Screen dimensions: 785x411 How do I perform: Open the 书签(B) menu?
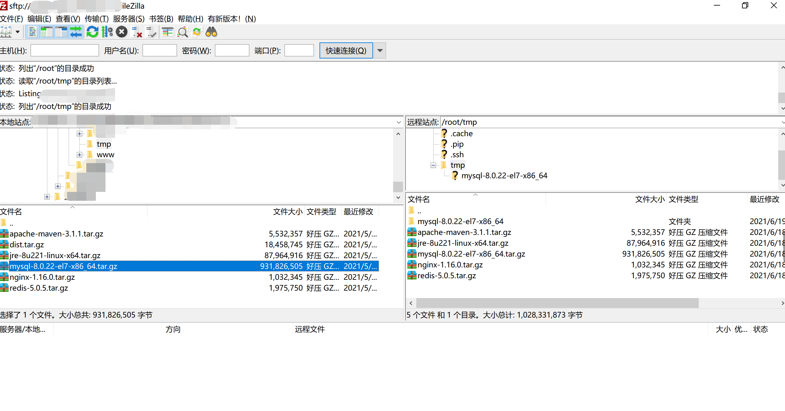pos(161,19)
